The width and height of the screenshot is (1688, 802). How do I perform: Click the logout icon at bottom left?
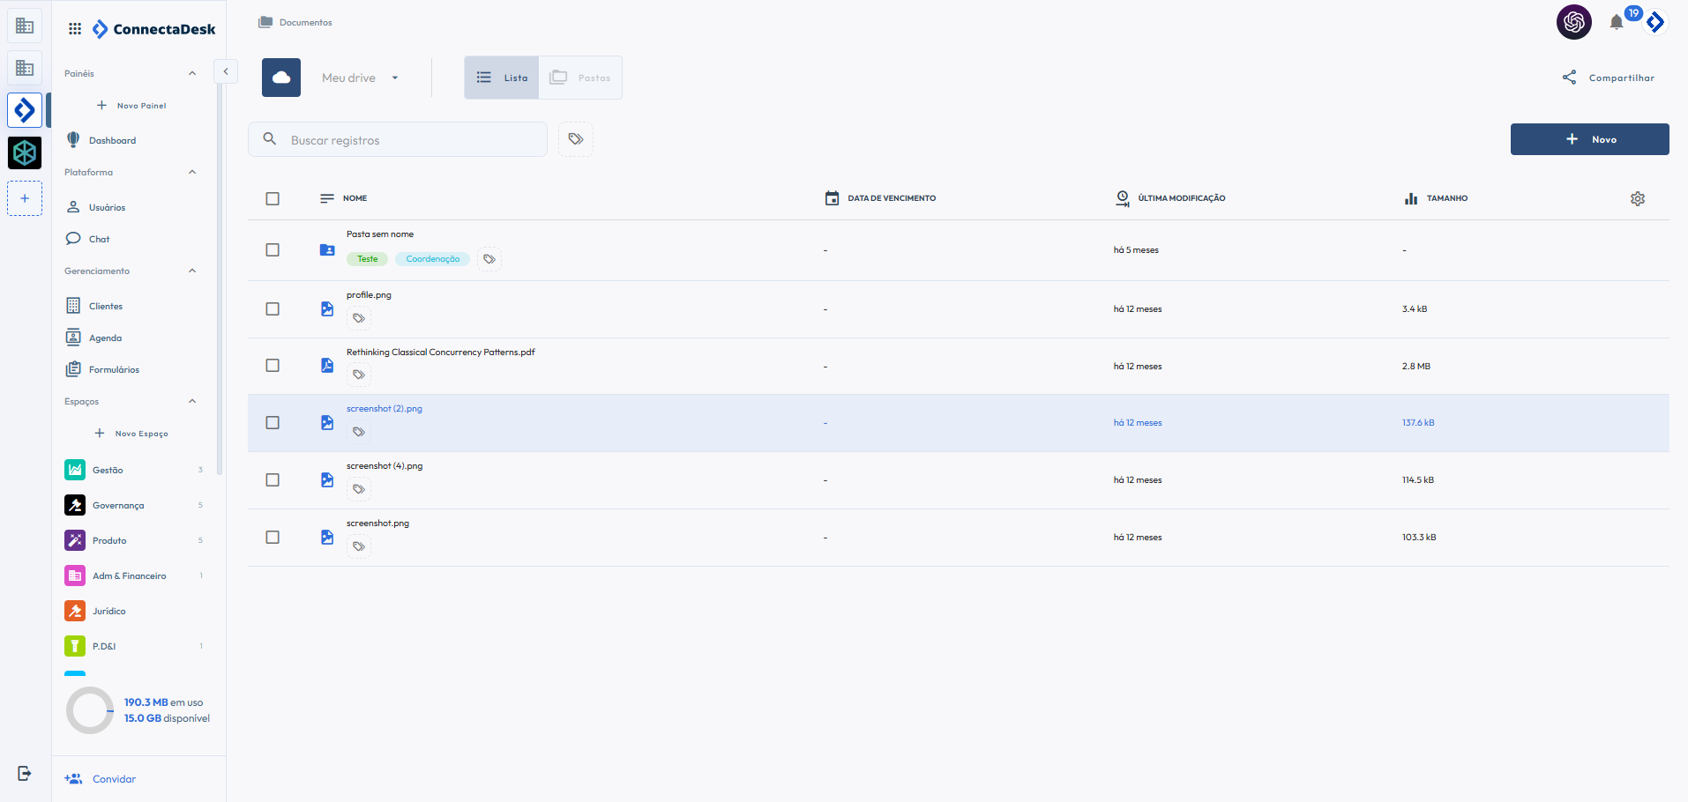[x=25, y=773]
